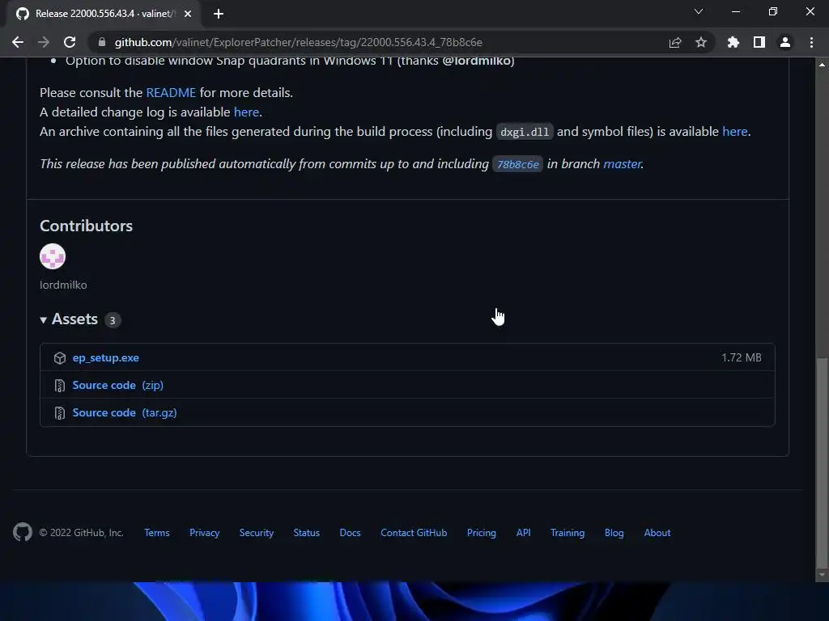Open lordmilko contributor avatar

click(53, 256)
